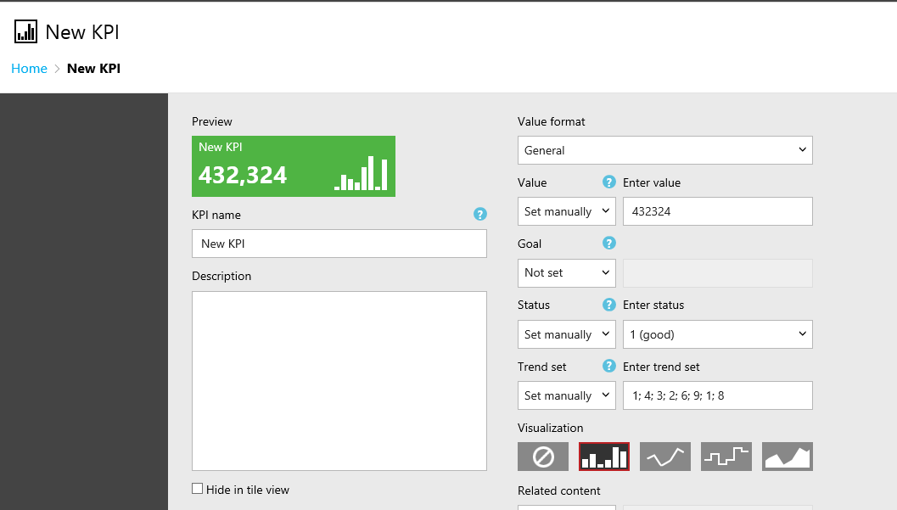Image resolution: width=897 pixels, height=510 pixels.
Task: Select the bar chart visualization icon
Action: click(603, 457)
